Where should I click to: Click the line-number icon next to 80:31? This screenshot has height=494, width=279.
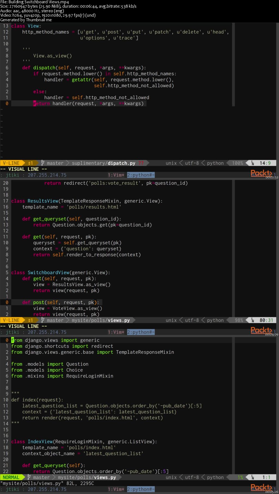(x=253, y=320)
